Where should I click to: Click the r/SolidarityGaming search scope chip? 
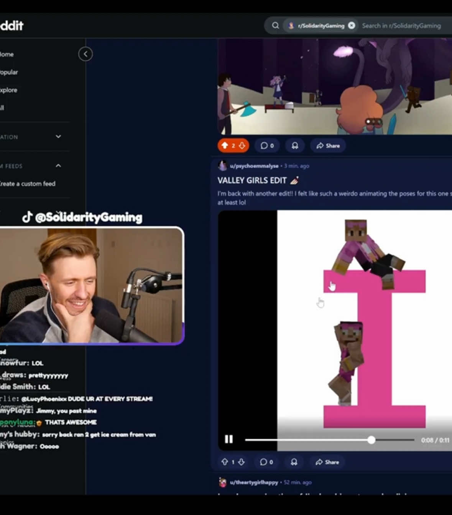321,26
